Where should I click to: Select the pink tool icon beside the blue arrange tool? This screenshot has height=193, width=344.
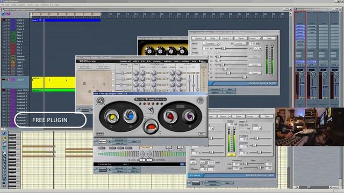coord(9,14)
